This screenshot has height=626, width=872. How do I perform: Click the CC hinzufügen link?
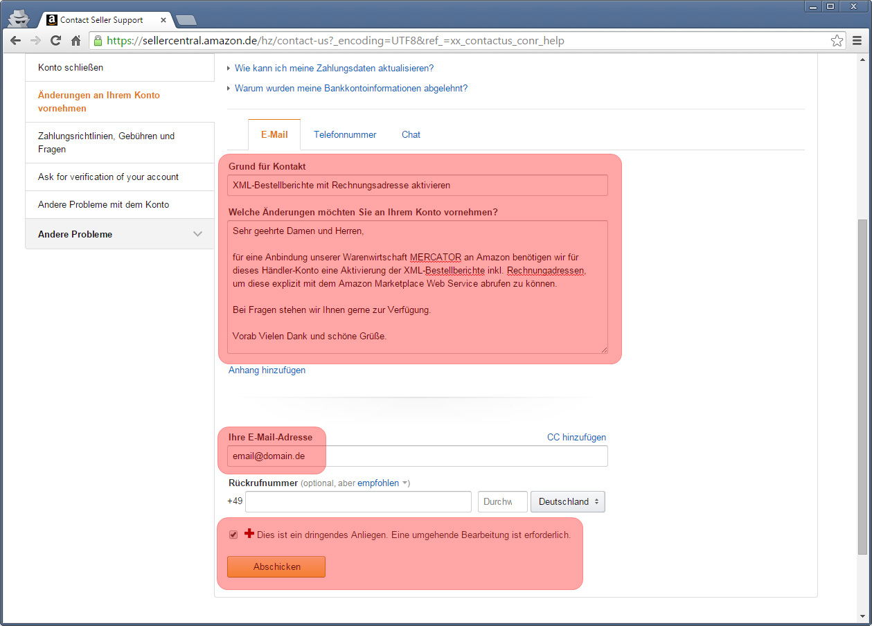(576, 438)
